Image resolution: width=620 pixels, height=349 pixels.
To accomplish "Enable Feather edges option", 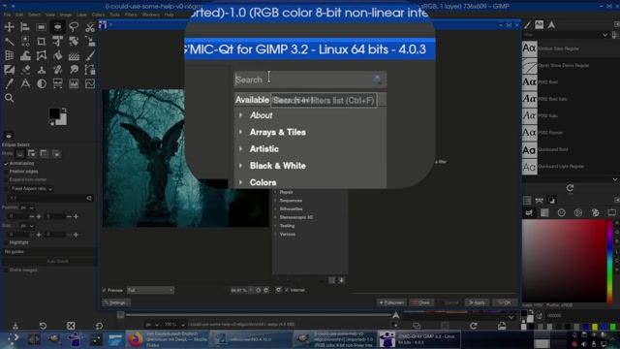I will tap(6, 172).
